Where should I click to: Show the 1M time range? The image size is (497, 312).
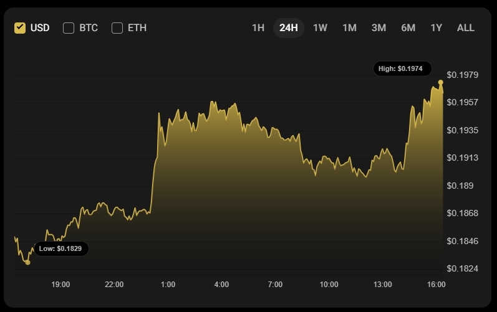click(349, 28)
